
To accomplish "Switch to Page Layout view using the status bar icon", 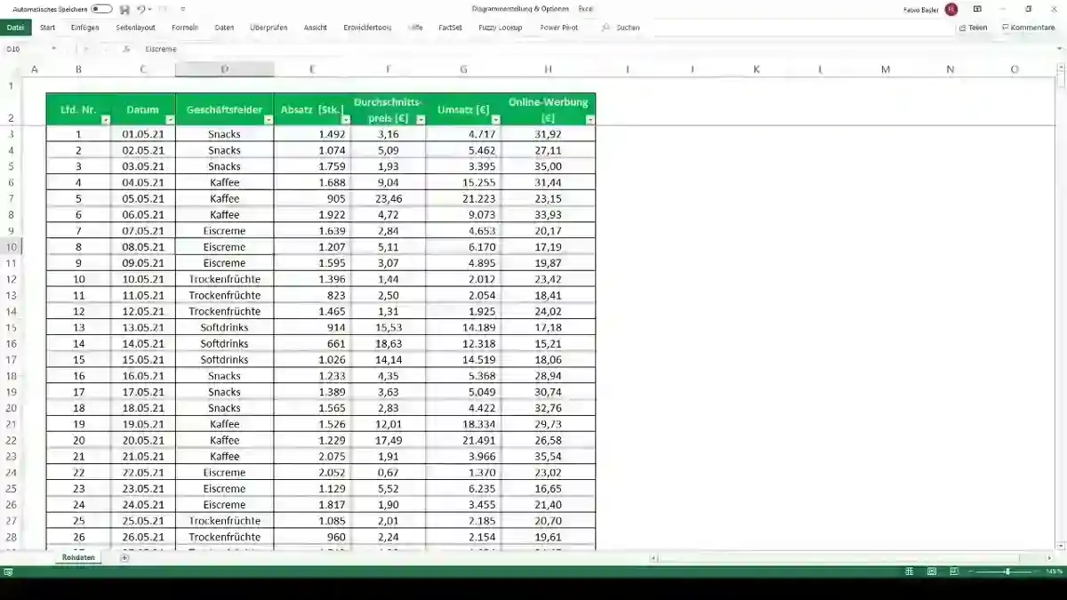I will click(932, 571).
